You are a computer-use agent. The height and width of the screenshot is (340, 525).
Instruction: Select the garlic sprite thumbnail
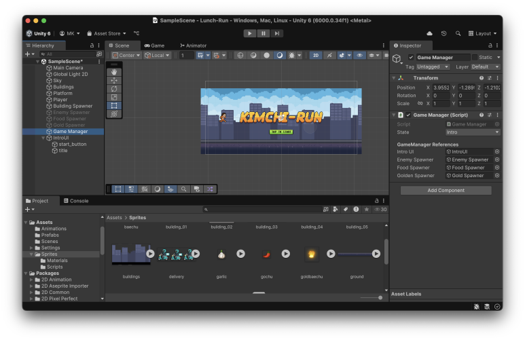pos(221,254)
